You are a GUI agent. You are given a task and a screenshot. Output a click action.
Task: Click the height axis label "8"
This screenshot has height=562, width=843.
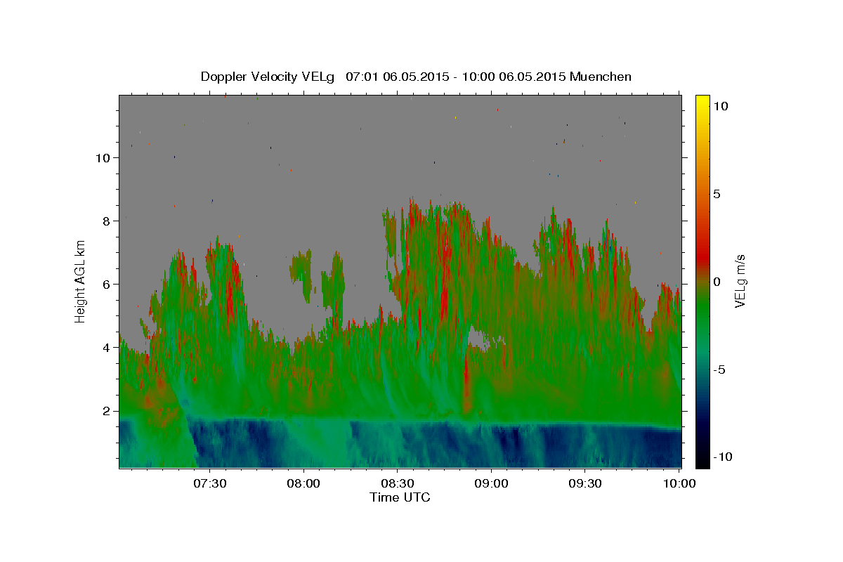click(x=107, y=221)
